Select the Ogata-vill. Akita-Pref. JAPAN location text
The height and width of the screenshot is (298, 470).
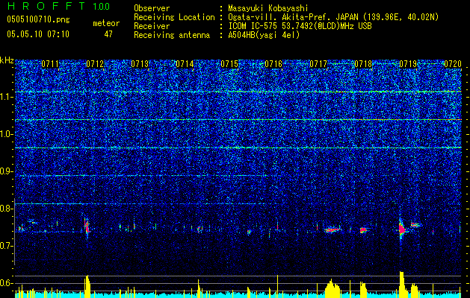(333, 17)
